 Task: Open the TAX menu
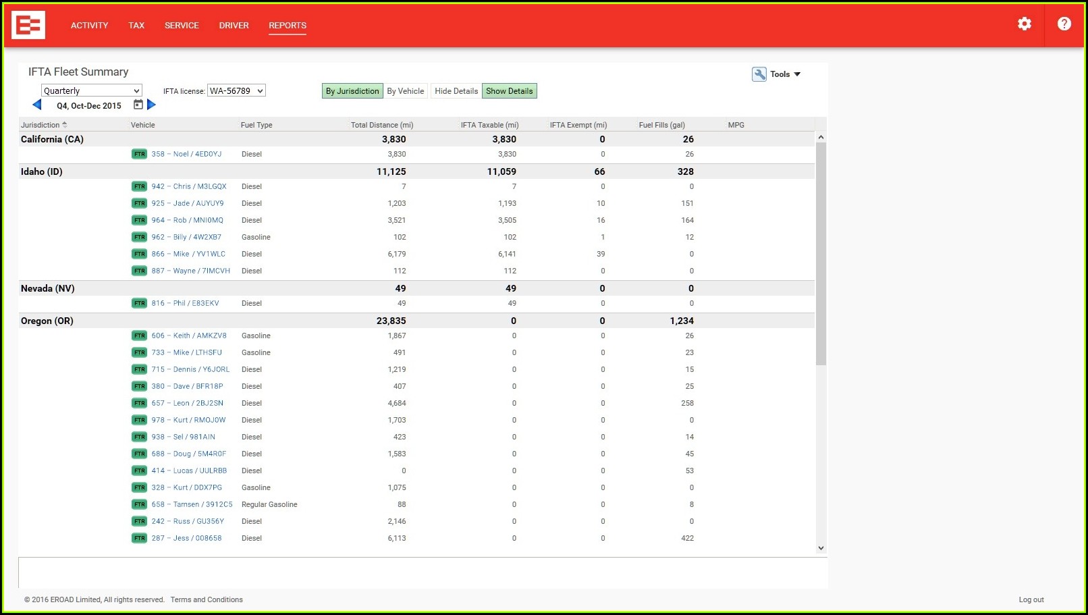point(136,26)
